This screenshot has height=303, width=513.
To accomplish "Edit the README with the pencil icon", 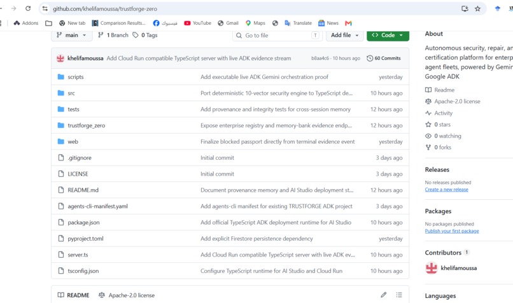I will tap(383, 295).
